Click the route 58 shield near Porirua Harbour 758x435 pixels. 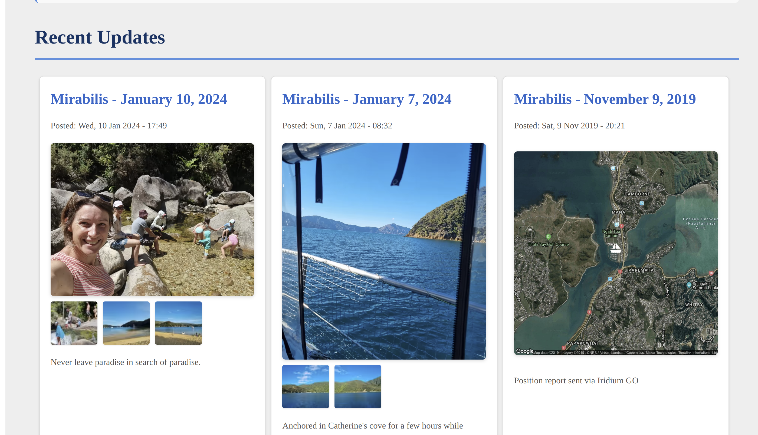point(711,273)
